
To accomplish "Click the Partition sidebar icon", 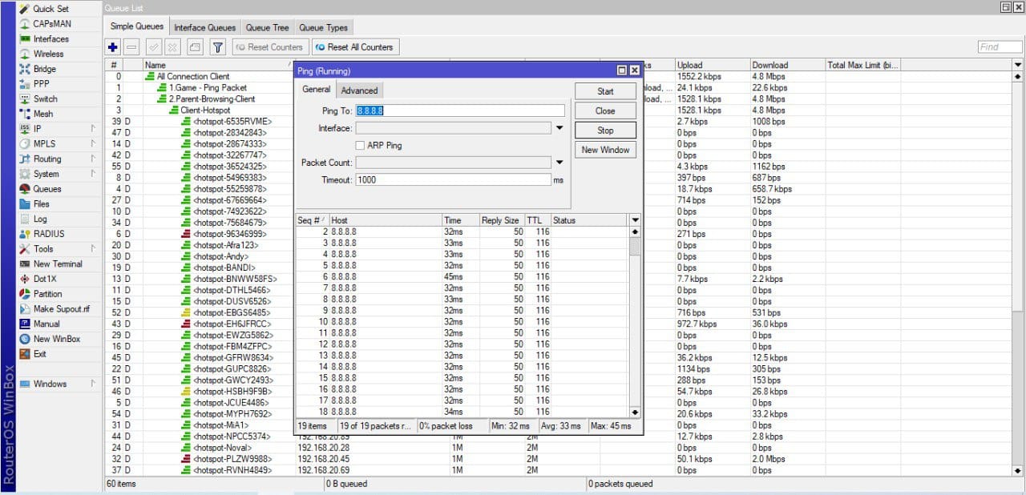I will point(25,294).
